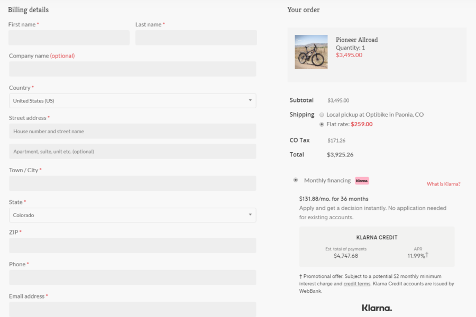Viewport: 476px width, 317px height.
Task: Click the Pioneer Allroad bike thumbnail
Action: [311, 51]
